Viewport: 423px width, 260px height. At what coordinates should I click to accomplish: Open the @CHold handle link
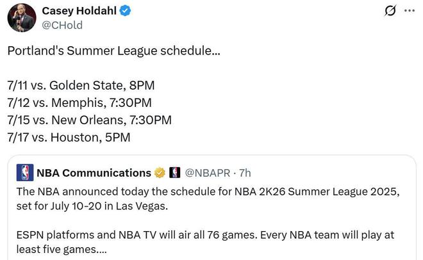pos(62,25)
